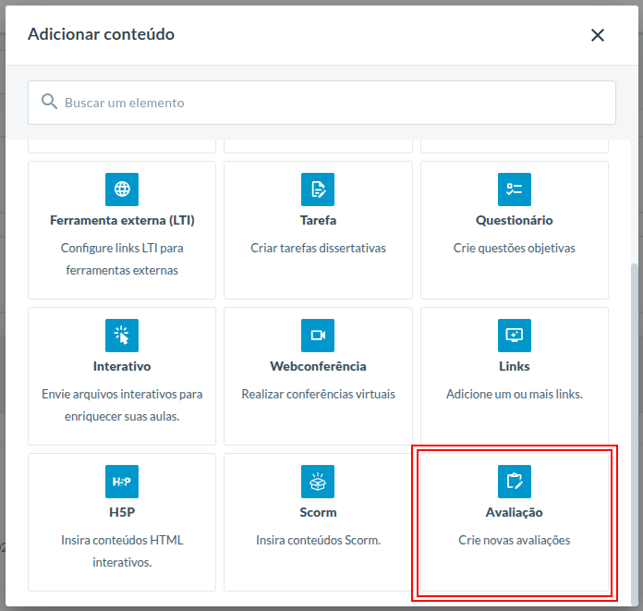Select the Tarefa document-edit icon

click(318, 189)
